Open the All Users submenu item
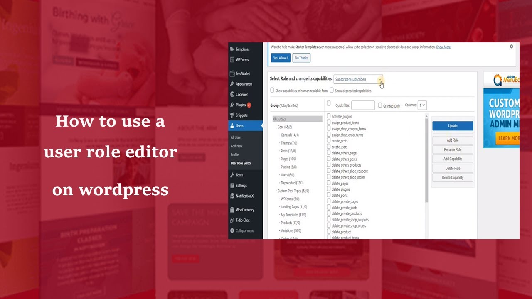Viewport: 532px width, 299px height. point(236,137)
